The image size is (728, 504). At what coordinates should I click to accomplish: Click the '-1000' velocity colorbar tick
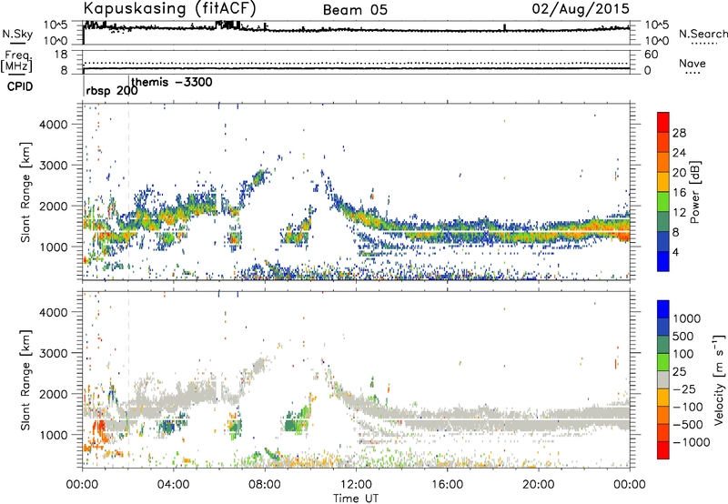[x=692, y=442]
